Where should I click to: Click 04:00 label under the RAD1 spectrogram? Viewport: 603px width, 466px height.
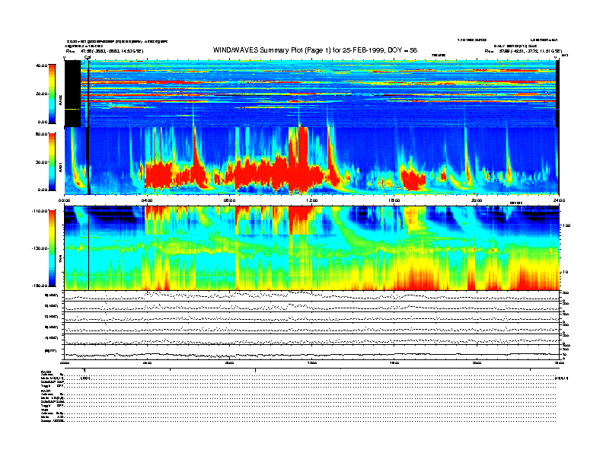tap(147, 200)
